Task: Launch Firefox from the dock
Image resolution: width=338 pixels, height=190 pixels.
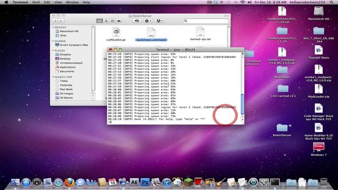Action: (69, 182)
